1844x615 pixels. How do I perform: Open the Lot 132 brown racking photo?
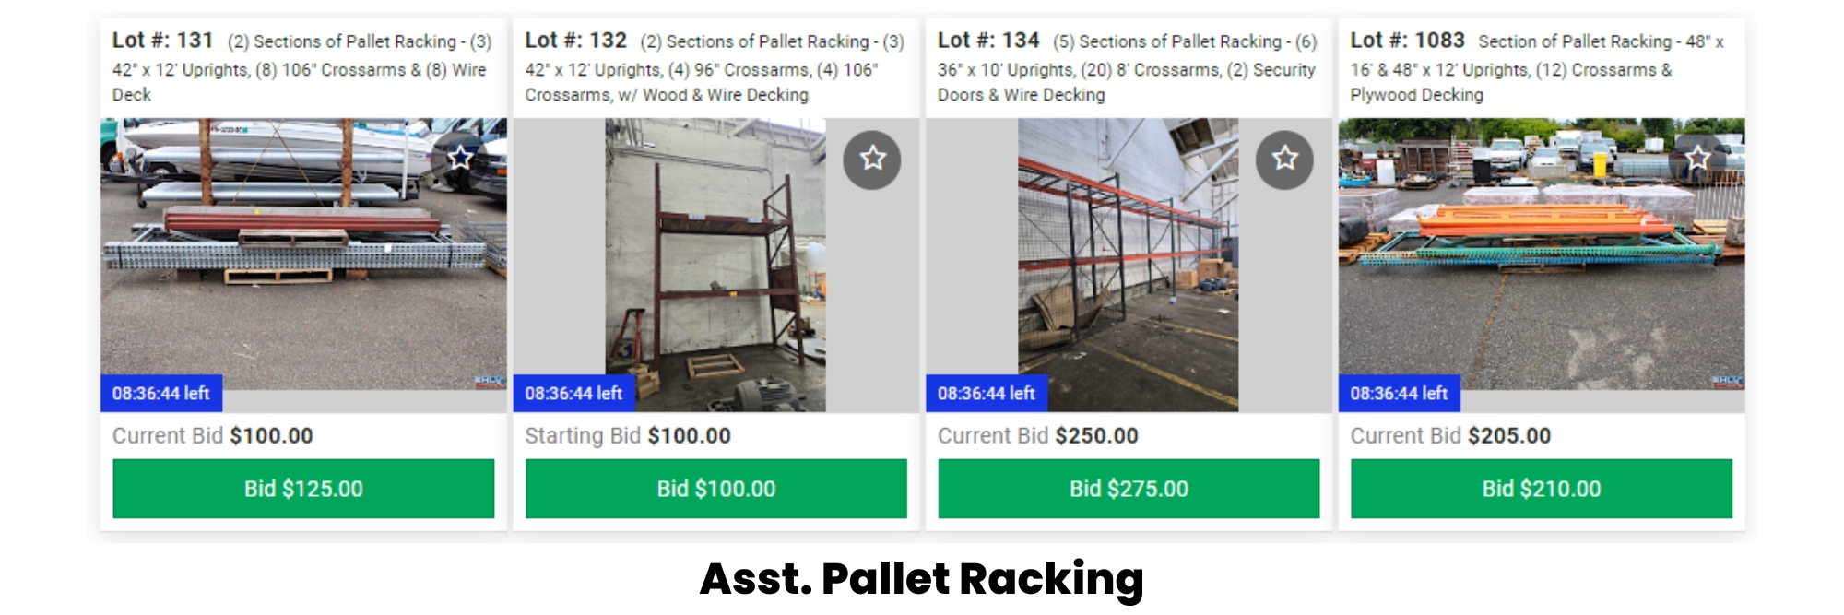[715, 265]
